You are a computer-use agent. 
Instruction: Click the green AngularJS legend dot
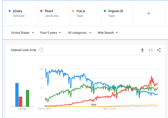coord(105,11)
